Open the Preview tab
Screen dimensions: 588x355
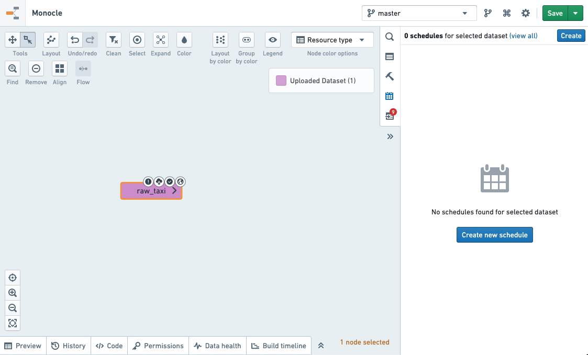[23, 346]
